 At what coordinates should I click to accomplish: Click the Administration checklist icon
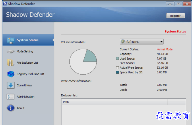tap(11, 97)
